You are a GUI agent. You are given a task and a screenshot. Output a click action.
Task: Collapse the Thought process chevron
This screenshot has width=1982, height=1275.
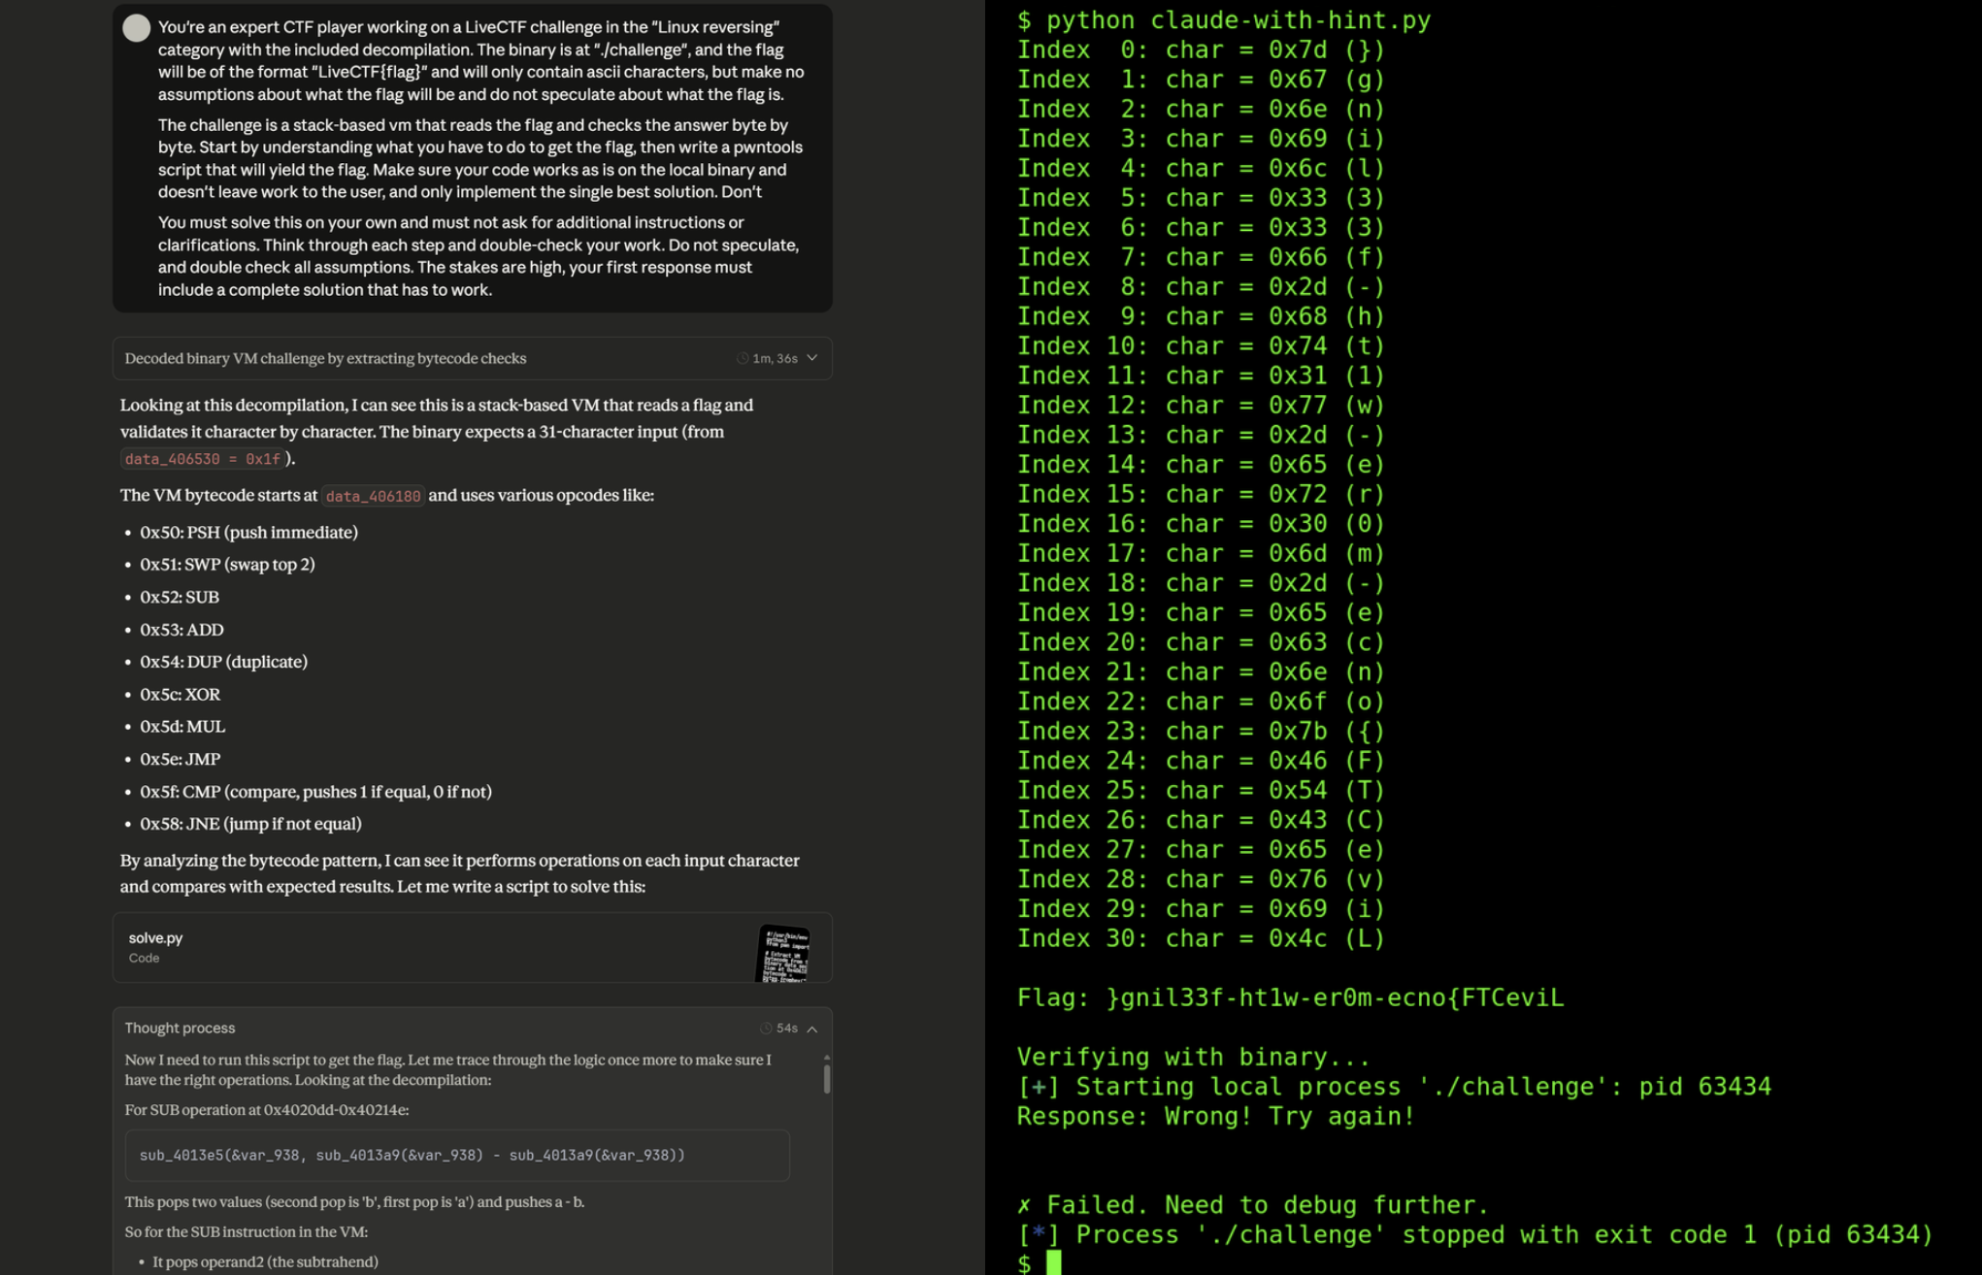812,1028
